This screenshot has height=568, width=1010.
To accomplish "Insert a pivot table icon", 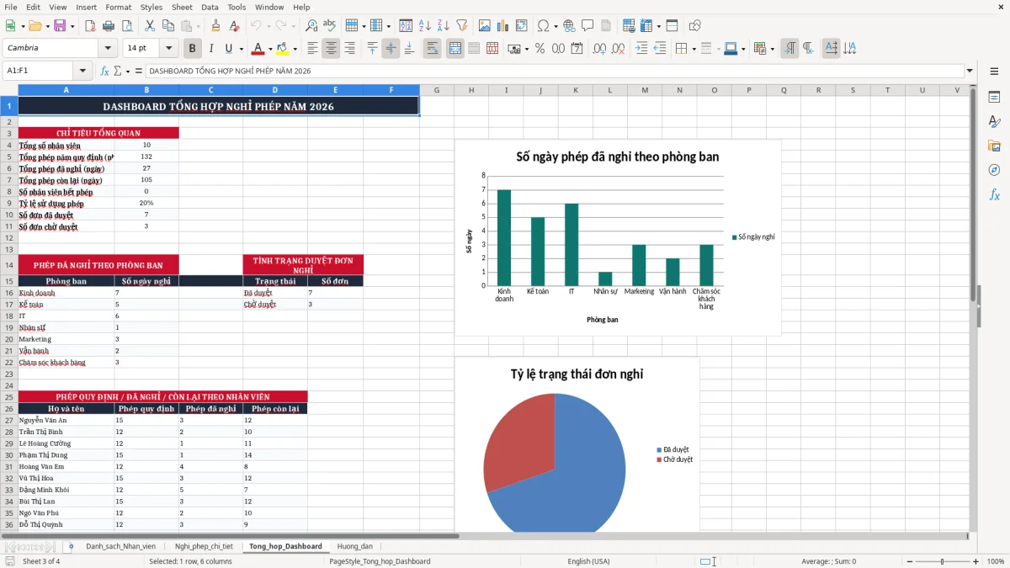I will click(521, 26).
